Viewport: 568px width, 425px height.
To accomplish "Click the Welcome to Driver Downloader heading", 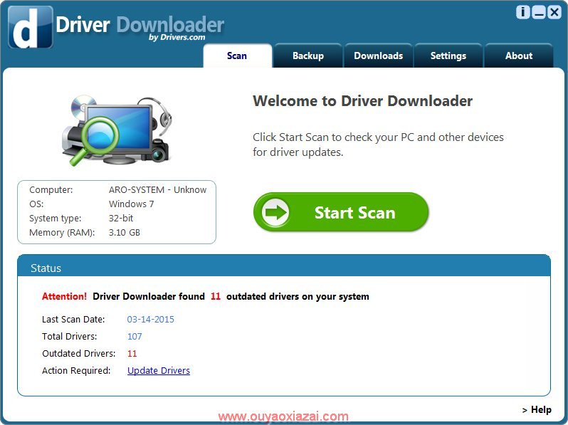I will [x=362, y=100].
